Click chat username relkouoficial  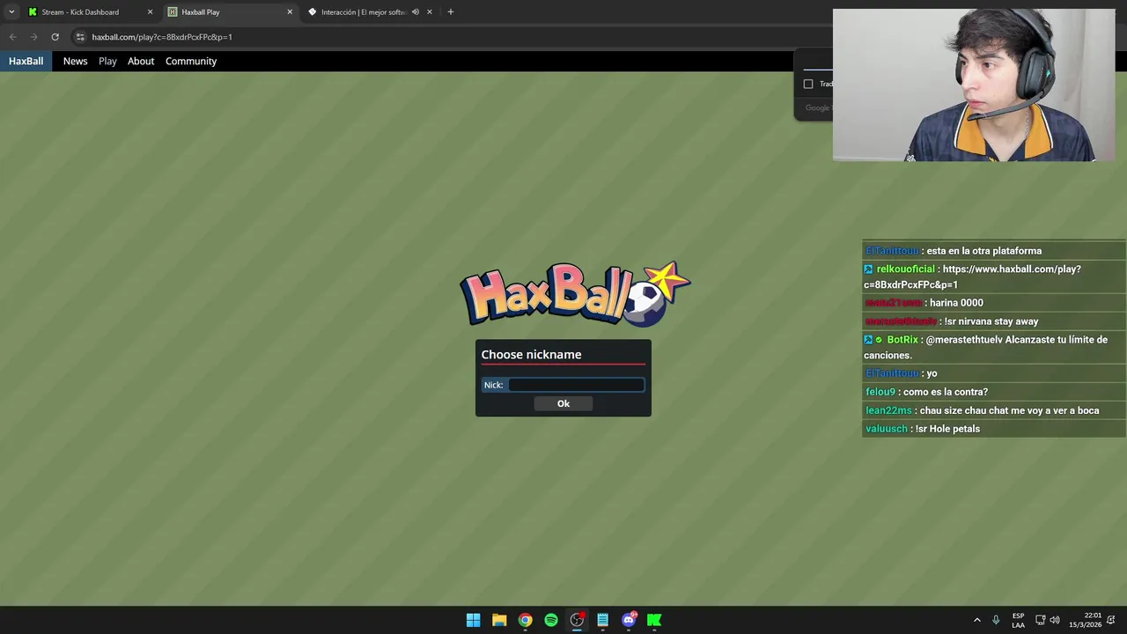[905, 269]
